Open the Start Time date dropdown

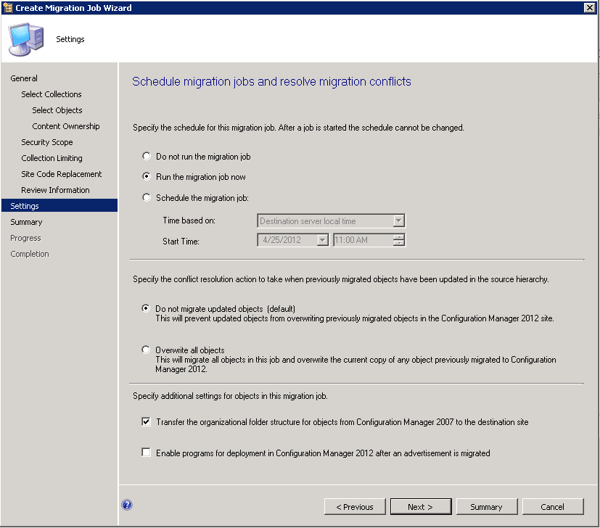tap(322, 240)
